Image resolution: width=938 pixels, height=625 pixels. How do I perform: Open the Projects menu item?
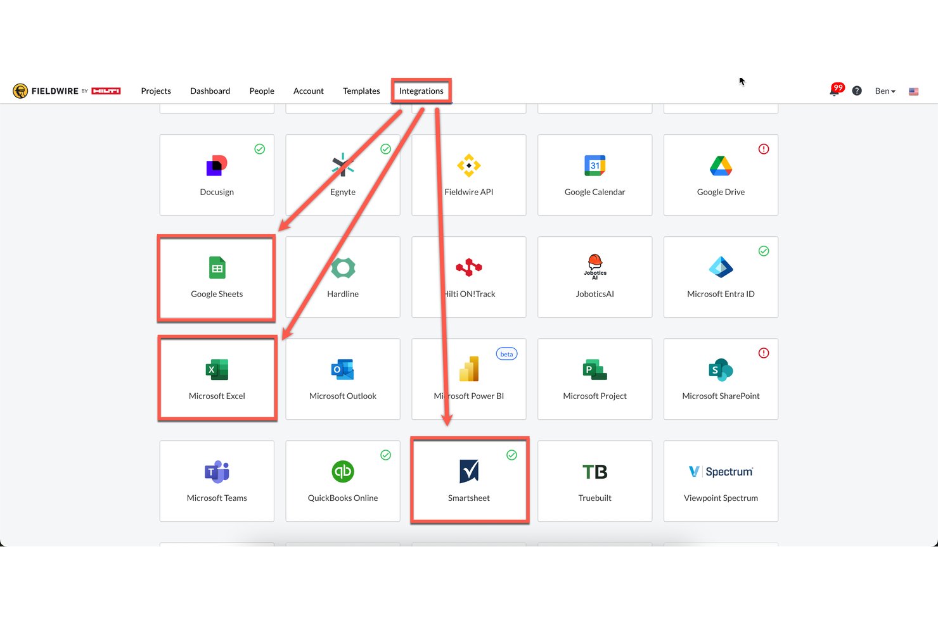(x=156, y=91)
